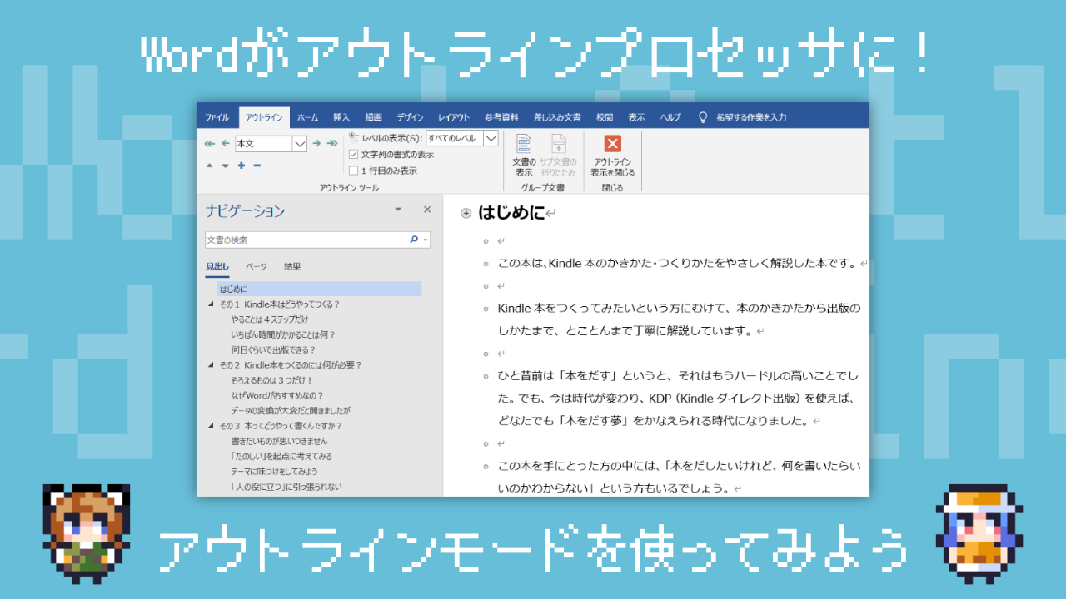This screenshot has height=599, width=1066.
Task: Click outline bullet beside ひと昔前は paragraph
Action: 486,376
